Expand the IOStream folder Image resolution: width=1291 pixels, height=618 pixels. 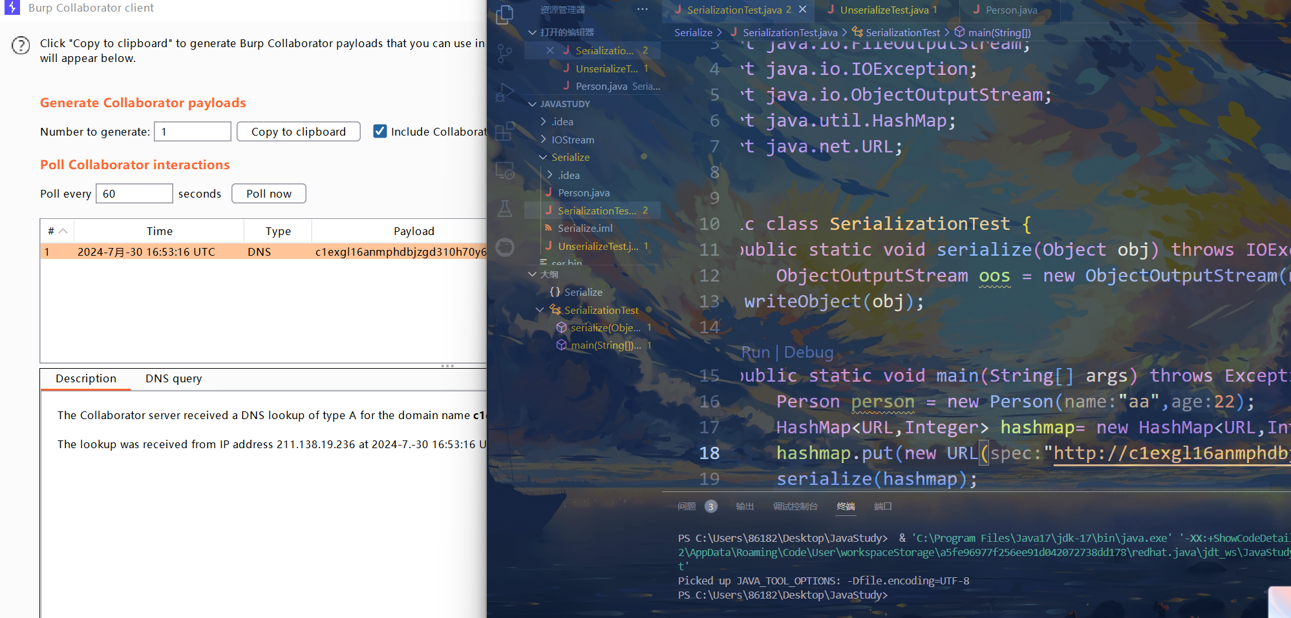click(x=543, y=139)
